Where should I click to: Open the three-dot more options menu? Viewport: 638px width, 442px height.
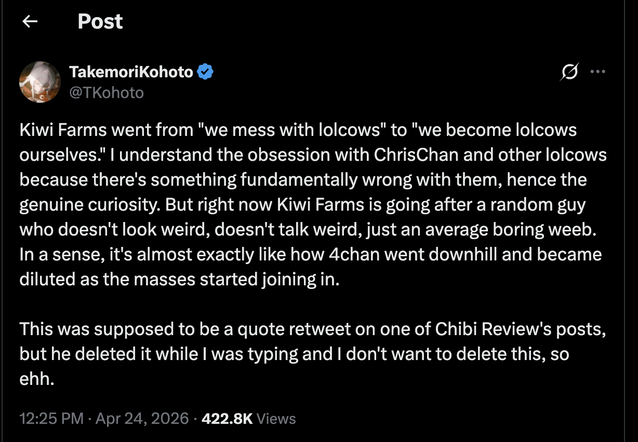[599, 72]
